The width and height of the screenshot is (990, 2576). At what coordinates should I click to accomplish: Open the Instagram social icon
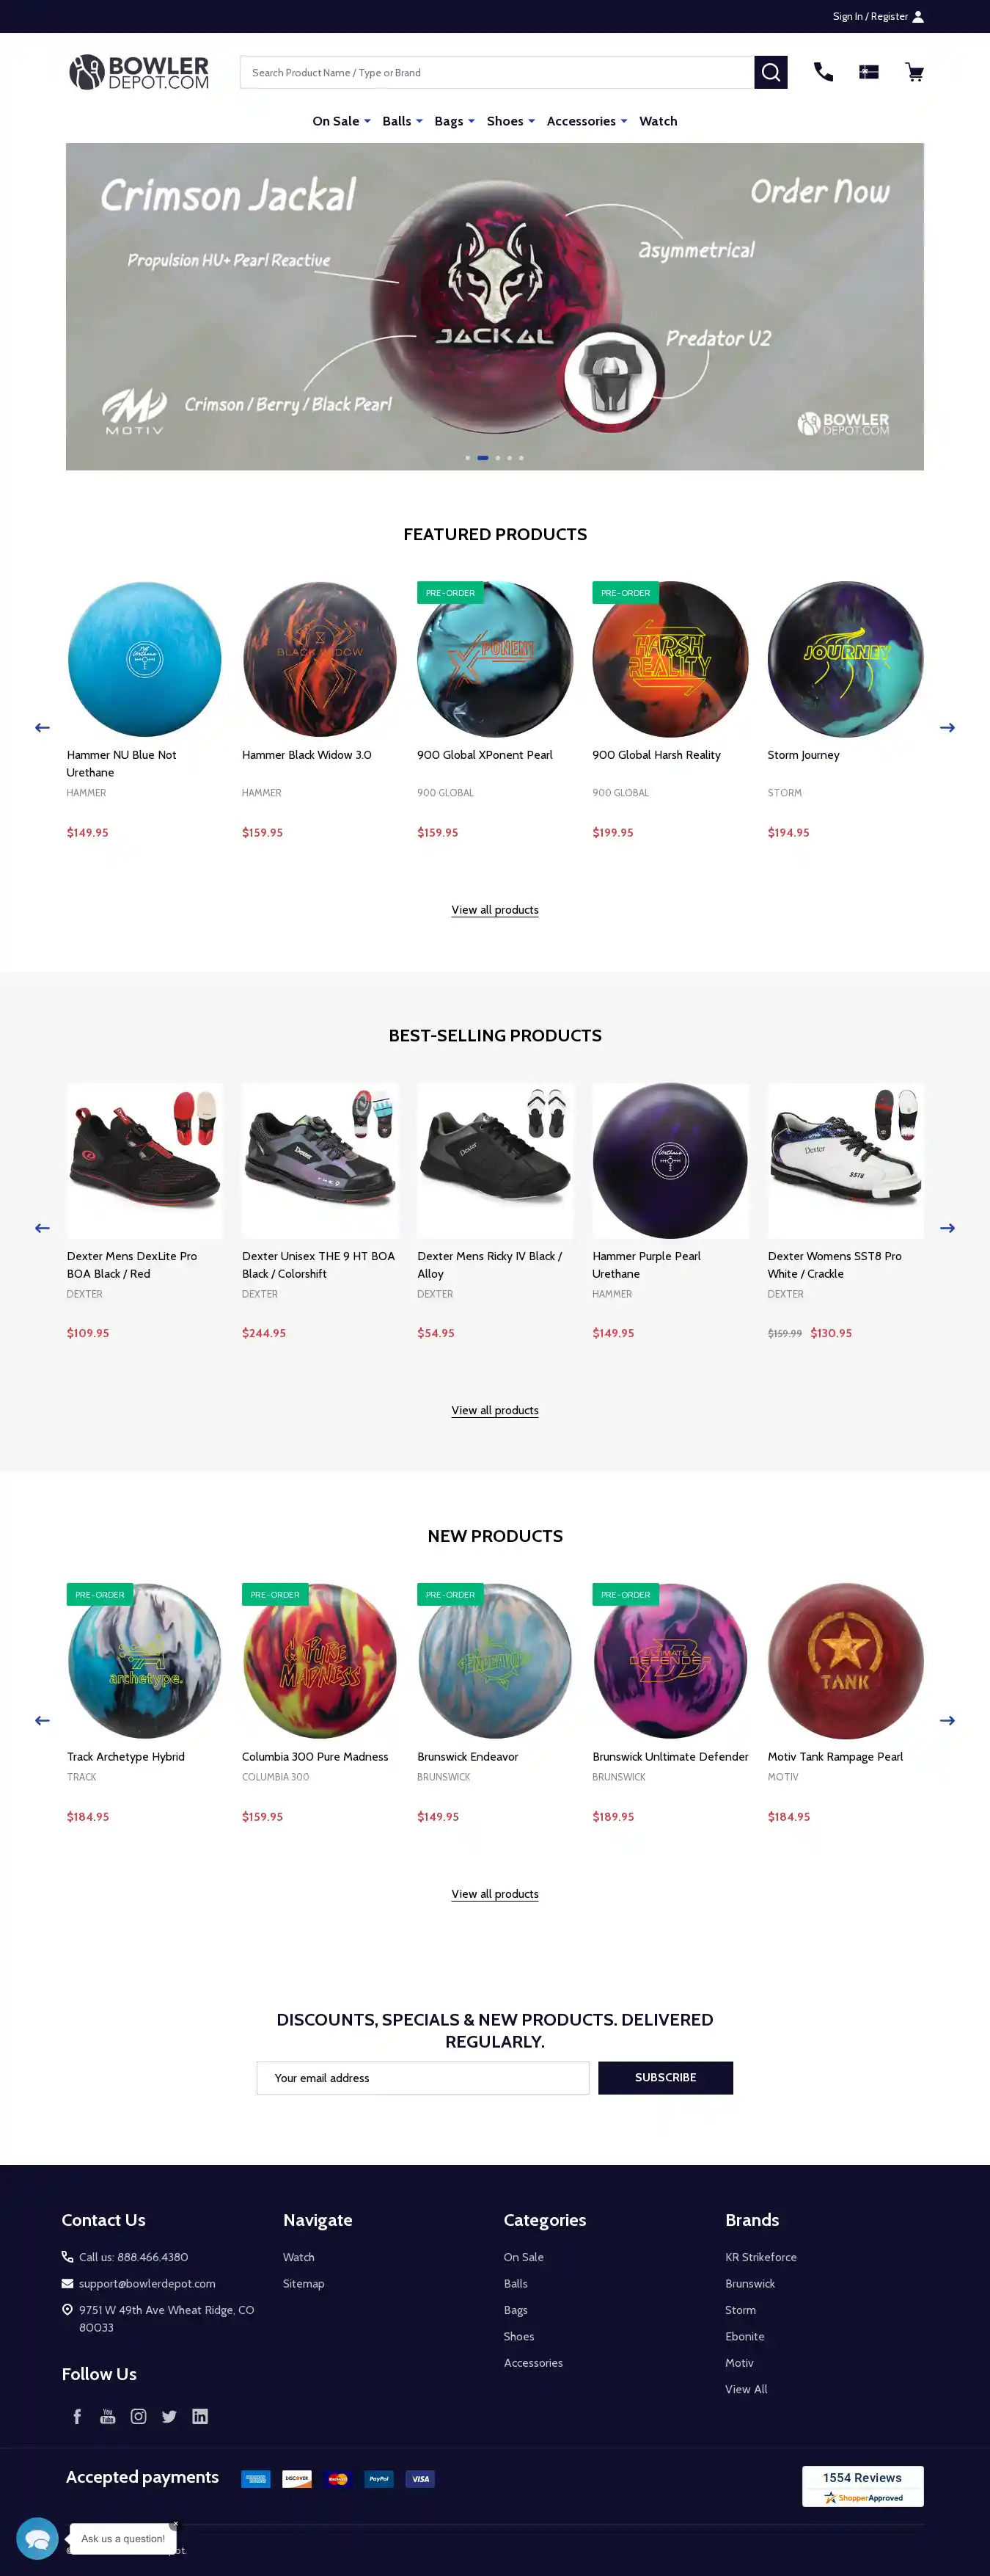point(139,2416)
